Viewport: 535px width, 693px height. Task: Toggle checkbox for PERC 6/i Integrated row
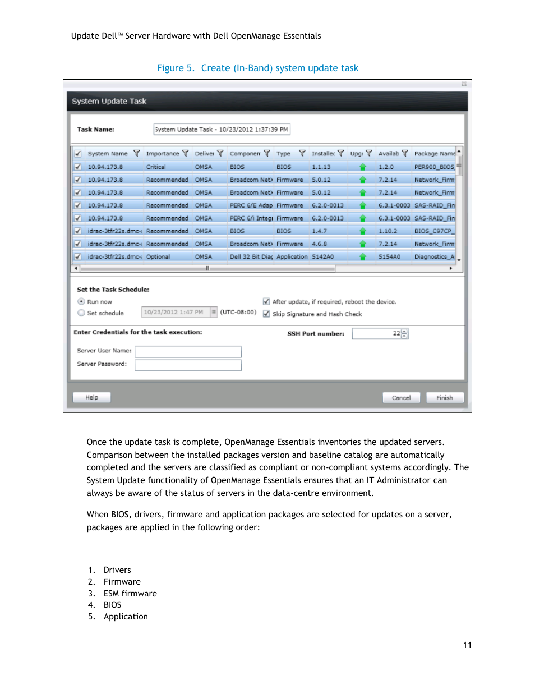click(78, 218)
